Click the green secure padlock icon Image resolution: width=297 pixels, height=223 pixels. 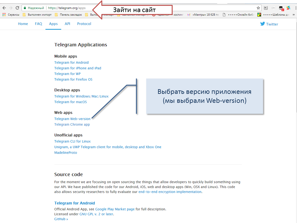25,8
